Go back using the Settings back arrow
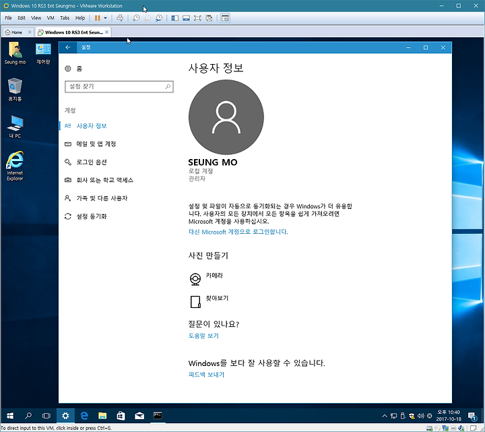Image resolution: width=485 pixels, height=432 pixels. point(68,47)
